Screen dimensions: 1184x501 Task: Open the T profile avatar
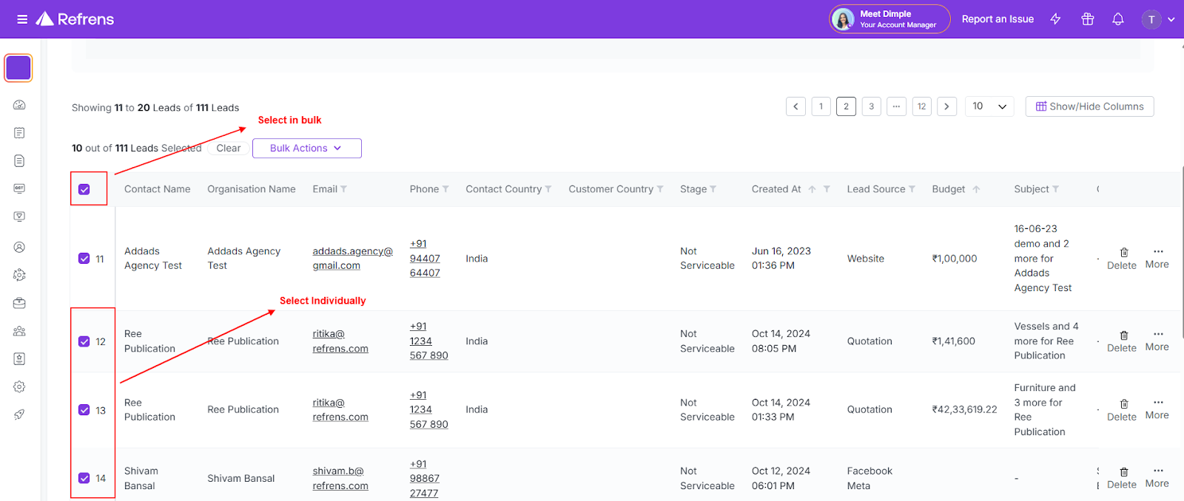point(1151,19)
